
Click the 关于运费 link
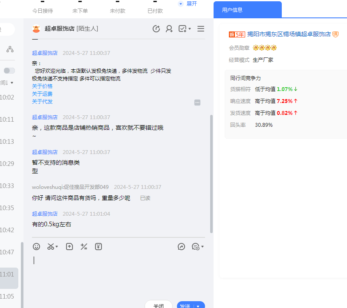[42, 94]
